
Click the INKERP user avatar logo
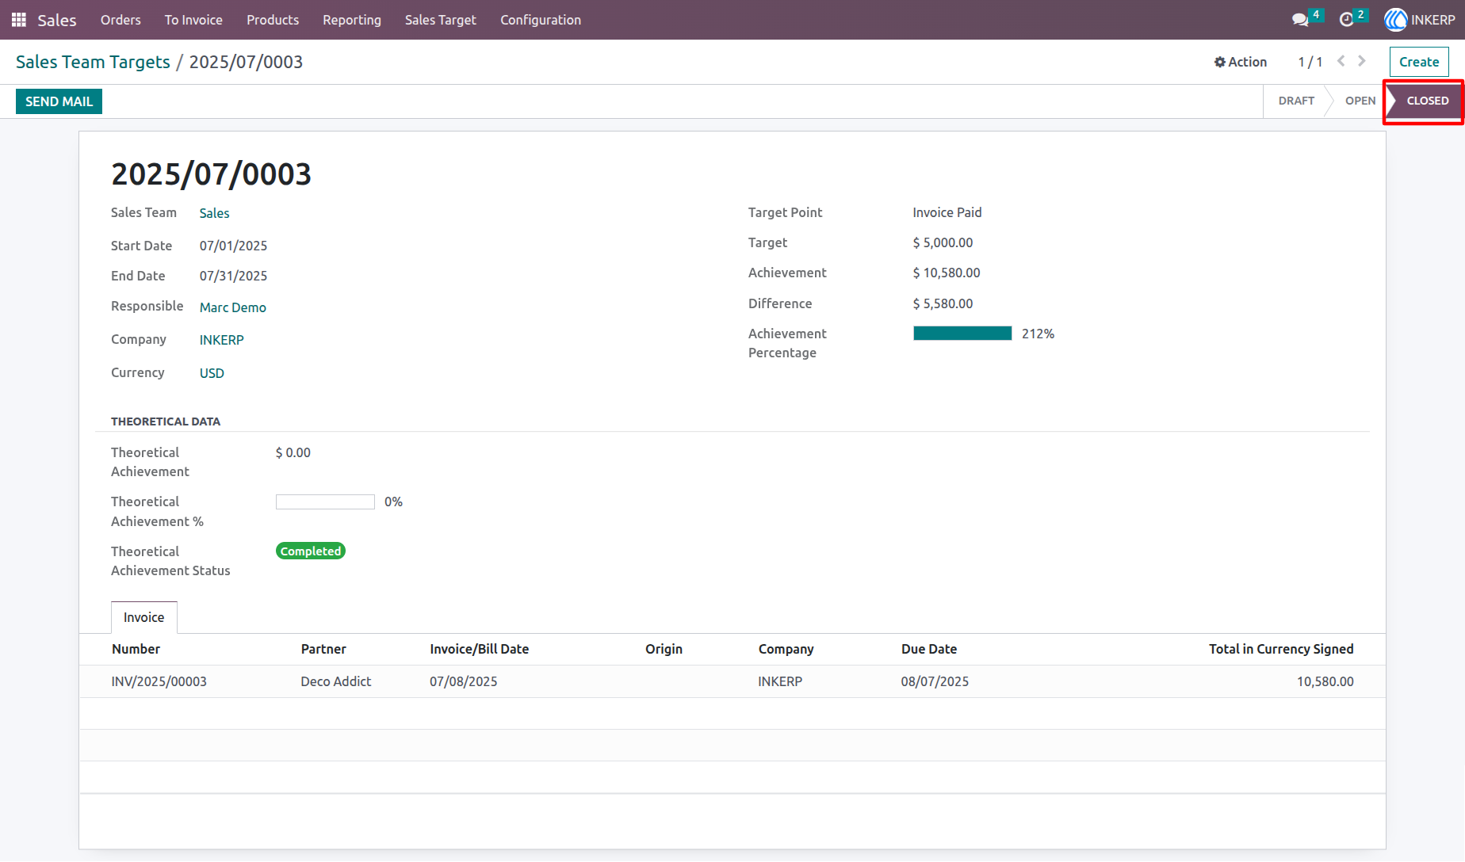tap(1395, 20)
